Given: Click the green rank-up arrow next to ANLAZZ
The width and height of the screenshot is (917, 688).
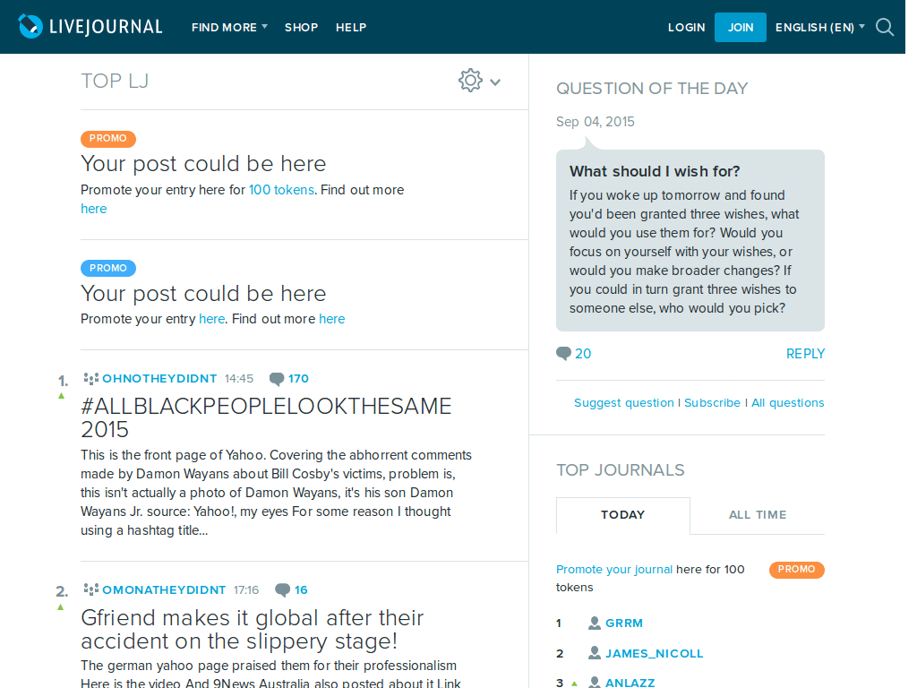Looking at the screenshot, I should 573,682.
